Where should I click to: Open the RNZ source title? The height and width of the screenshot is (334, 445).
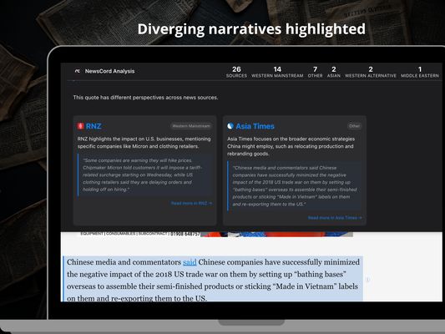pyautogui.click(x=94, y=126)
